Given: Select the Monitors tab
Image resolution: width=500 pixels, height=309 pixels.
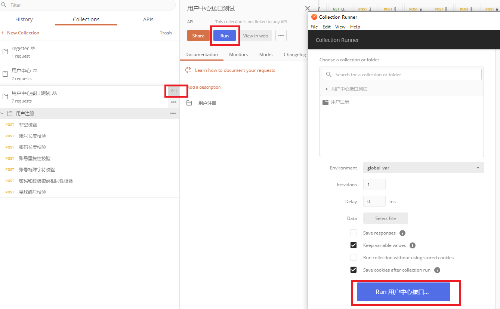Looking at the screenshot, I should pyautogui.click(x=238, y=54).
